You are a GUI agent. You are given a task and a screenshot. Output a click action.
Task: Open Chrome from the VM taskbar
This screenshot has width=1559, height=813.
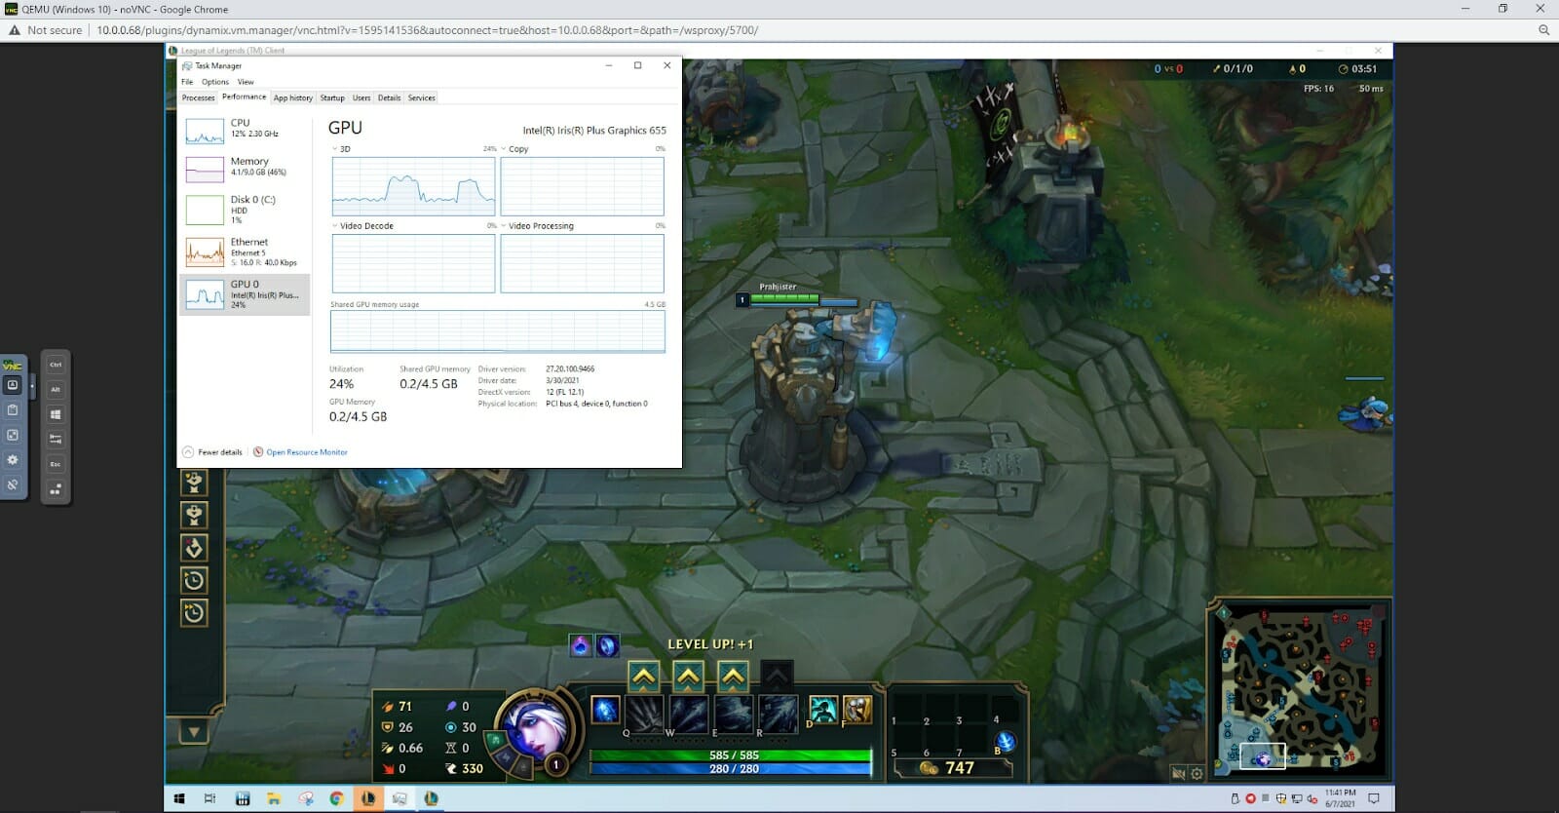click(336, 798)
